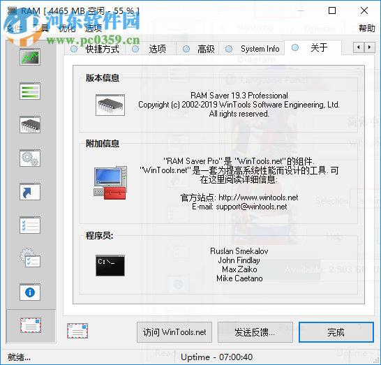Viewport: 381px width, 365px height.
Task: Open the 帮助 menu
Action: 367,29
